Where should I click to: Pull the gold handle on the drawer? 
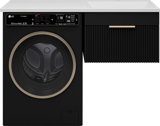coord(122,27)
